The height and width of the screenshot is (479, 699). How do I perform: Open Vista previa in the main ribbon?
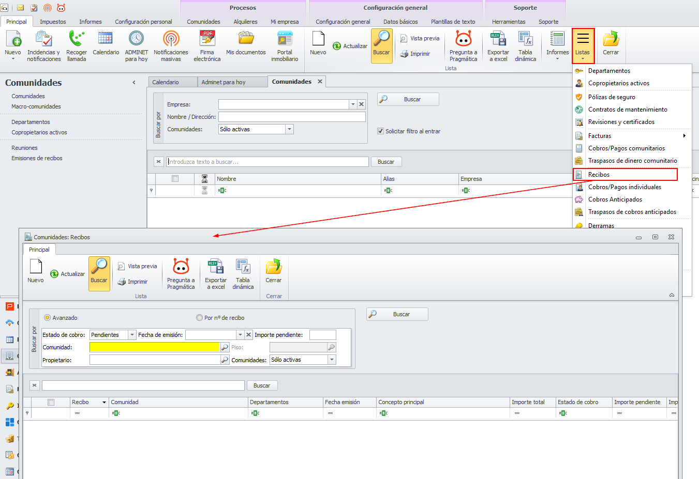[x=420, y=38]
